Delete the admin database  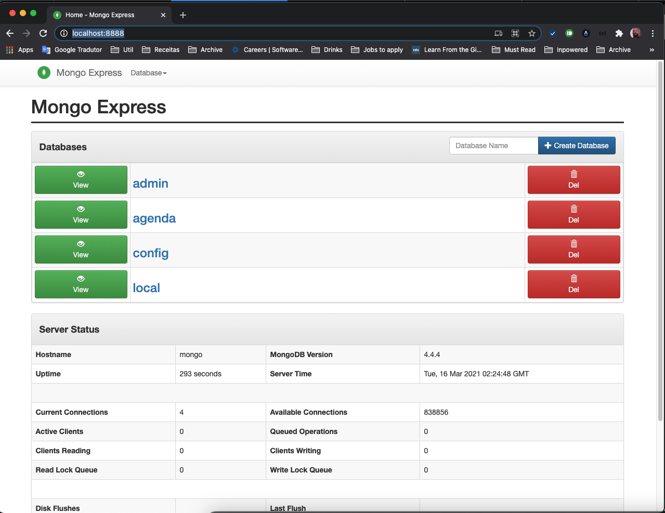pos(574,180)
